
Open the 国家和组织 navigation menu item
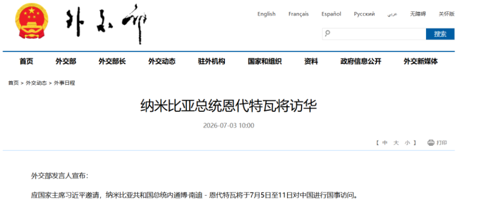[265, 61]
